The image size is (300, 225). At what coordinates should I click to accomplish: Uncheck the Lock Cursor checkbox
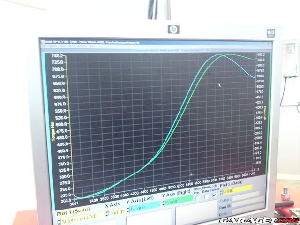[215, 195]
